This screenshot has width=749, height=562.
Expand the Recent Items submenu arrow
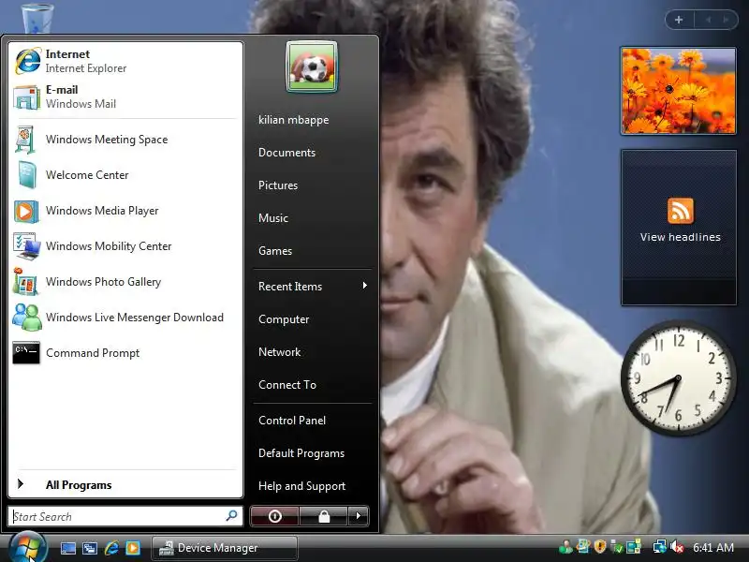pyautogui.click(x=364, y=286)
